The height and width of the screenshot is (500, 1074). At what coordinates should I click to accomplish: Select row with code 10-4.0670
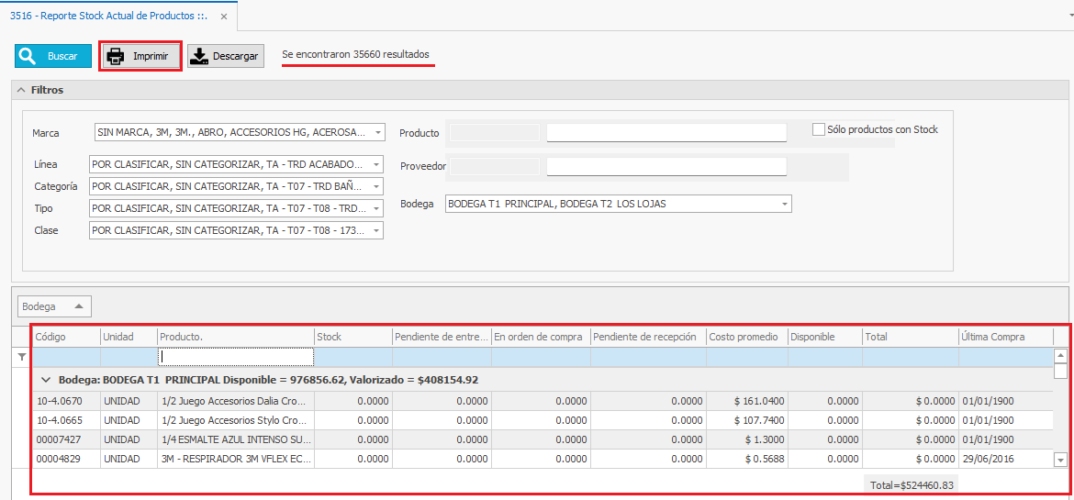pos(542,401)
